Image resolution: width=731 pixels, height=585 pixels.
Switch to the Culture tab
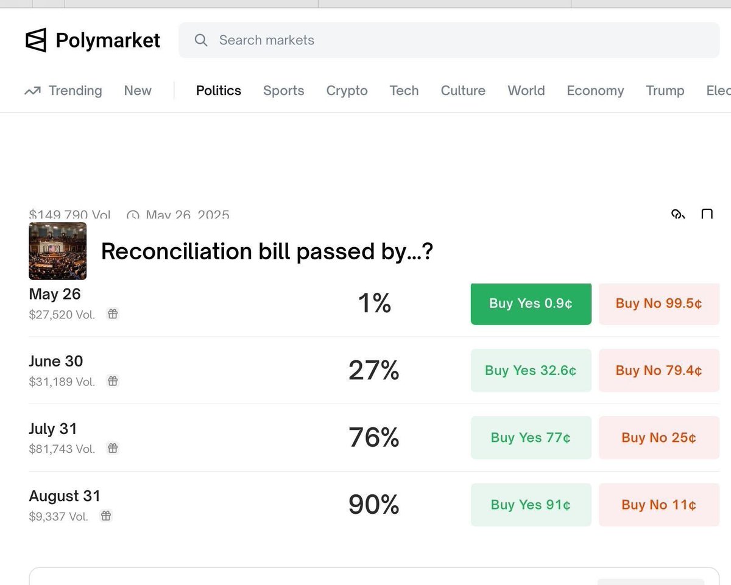pyautogui.click(x=463, y=91)
